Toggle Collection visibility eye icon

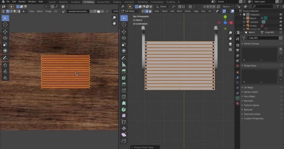point(281,15)
